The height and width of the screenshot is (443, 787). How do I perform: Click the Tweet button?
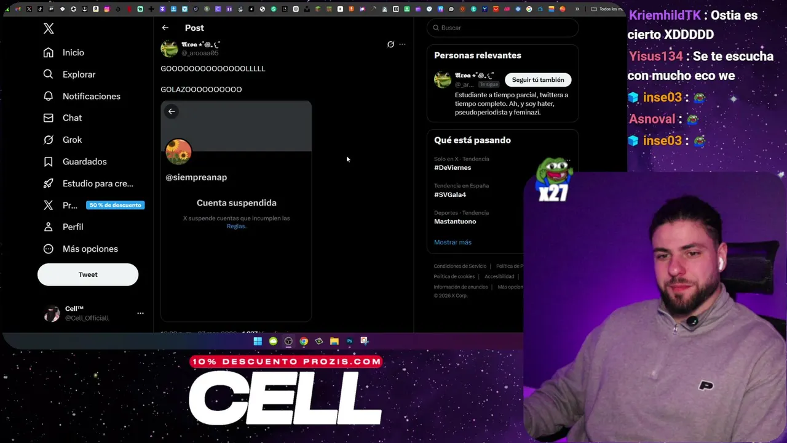[88, 274]
